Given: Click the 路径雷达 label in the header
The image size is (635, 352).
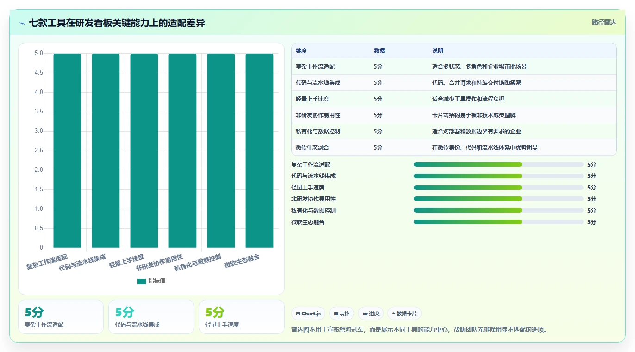Looking at the screenshot, I should click(x=604, y=22).
